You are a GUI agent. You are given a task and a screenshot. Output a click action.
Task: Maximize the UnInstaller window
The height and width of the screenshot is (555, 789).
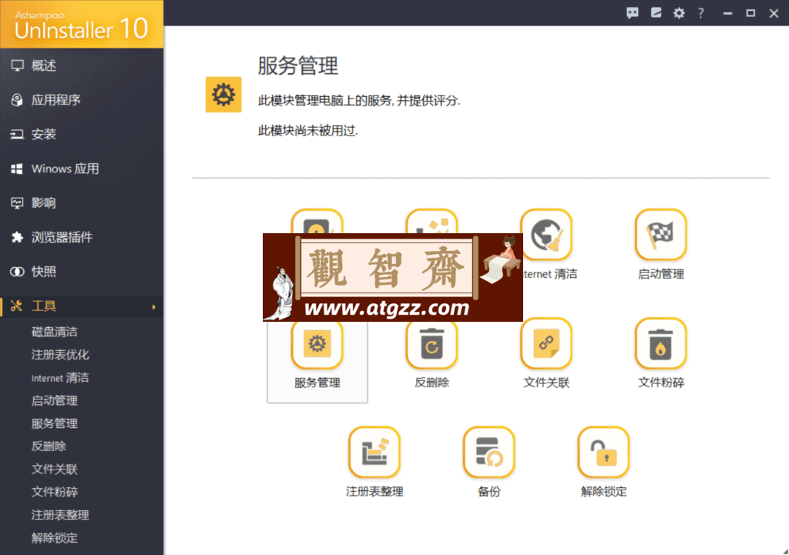pos(750,13)
